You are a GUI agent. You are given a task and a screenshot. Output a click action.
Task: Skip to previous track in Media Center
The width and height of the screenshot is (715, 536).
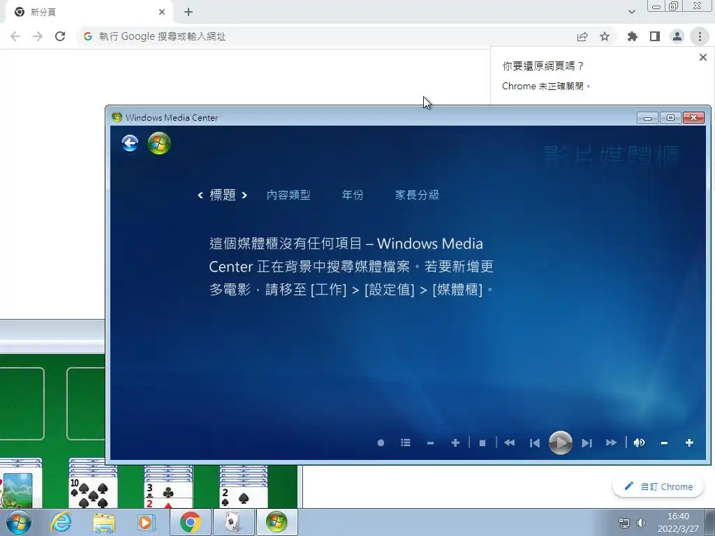[x=534, y=442]
